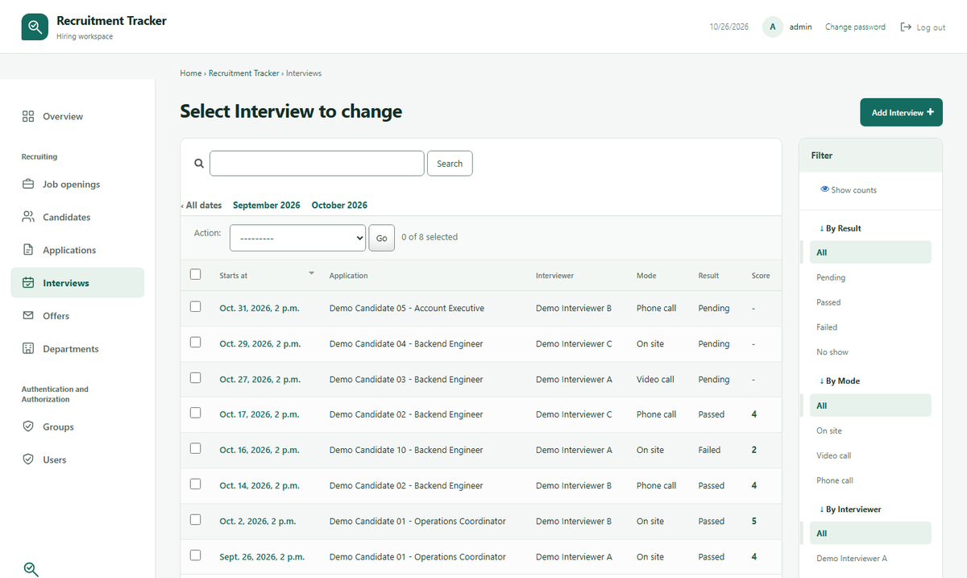Viewport: 967px width, 578px height.
Task: Open the Oct. 31, 2026, 2 p.m. interview
Action: pos(260,308)
